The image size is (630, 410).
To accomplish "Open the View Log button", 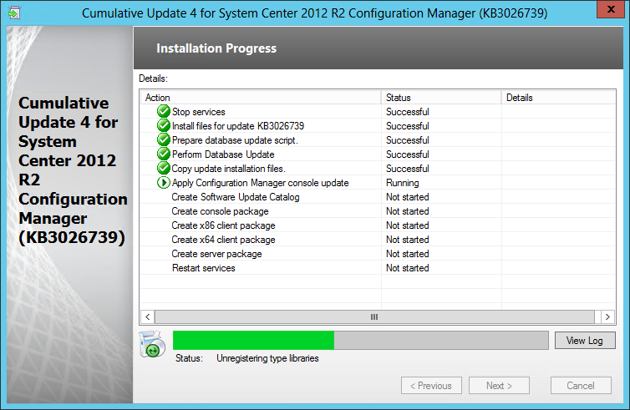I will tap(585, 341).
